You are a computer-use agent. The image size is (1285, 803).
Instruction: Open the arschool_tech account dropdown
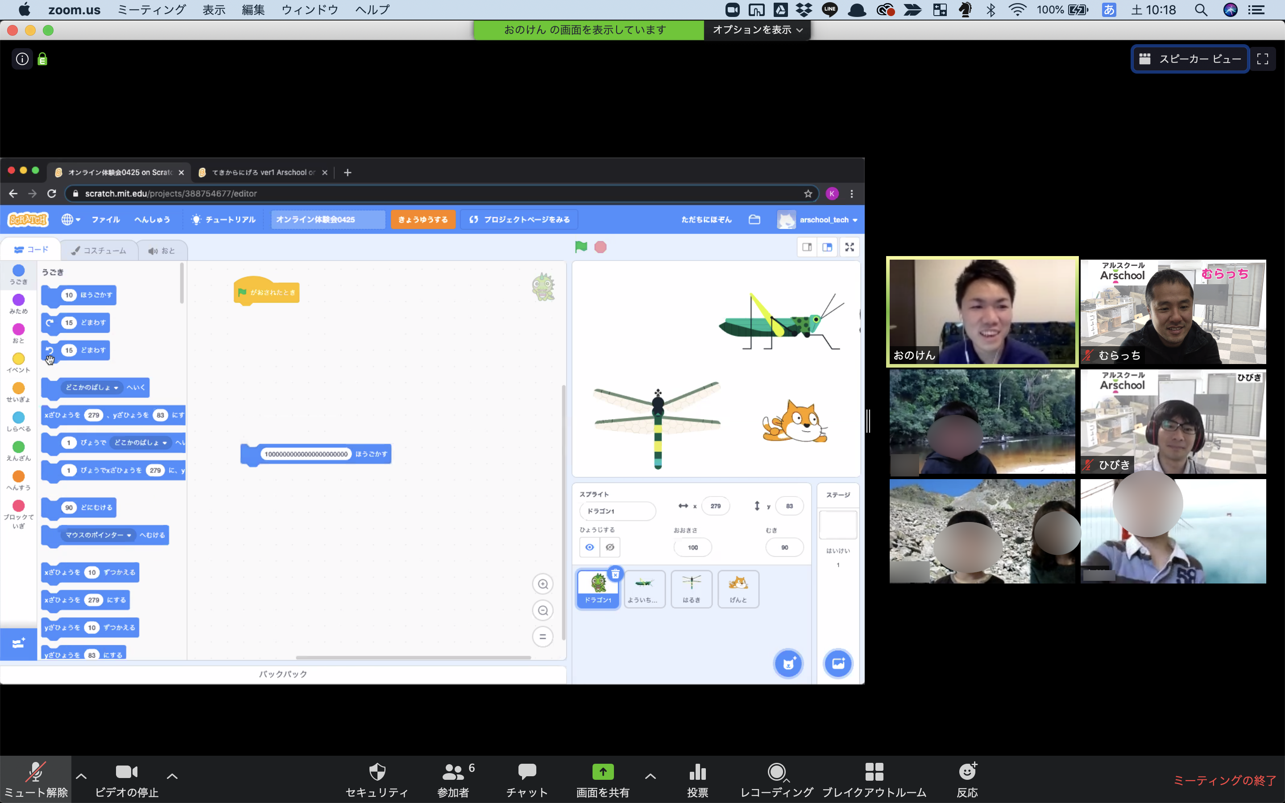tap(818, 219)
